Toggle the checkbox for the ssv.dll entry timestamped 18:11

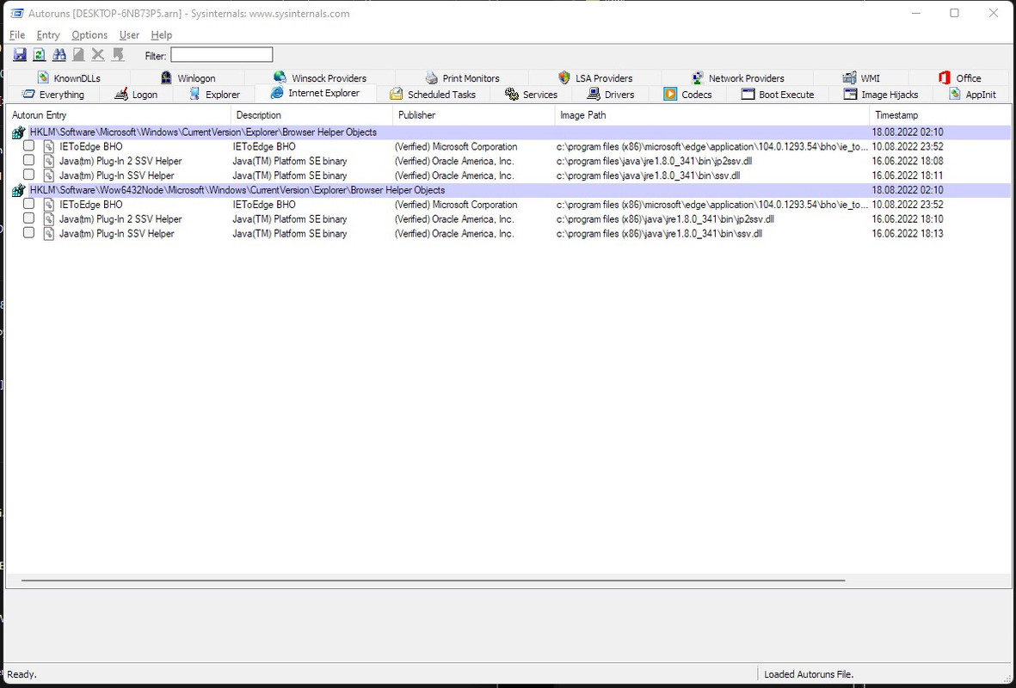(28, 175)
